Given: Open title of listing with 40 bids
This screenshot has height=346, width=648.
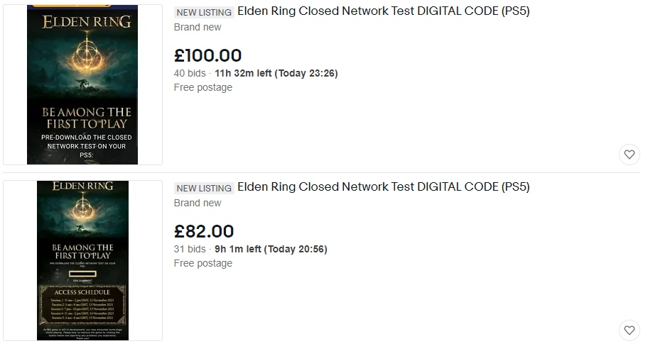Looking at the screenshot, I should 383,11.
